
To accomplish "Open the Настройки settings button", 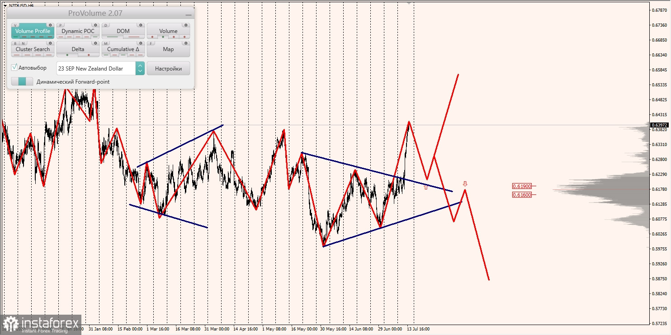I will pos(168,68).
